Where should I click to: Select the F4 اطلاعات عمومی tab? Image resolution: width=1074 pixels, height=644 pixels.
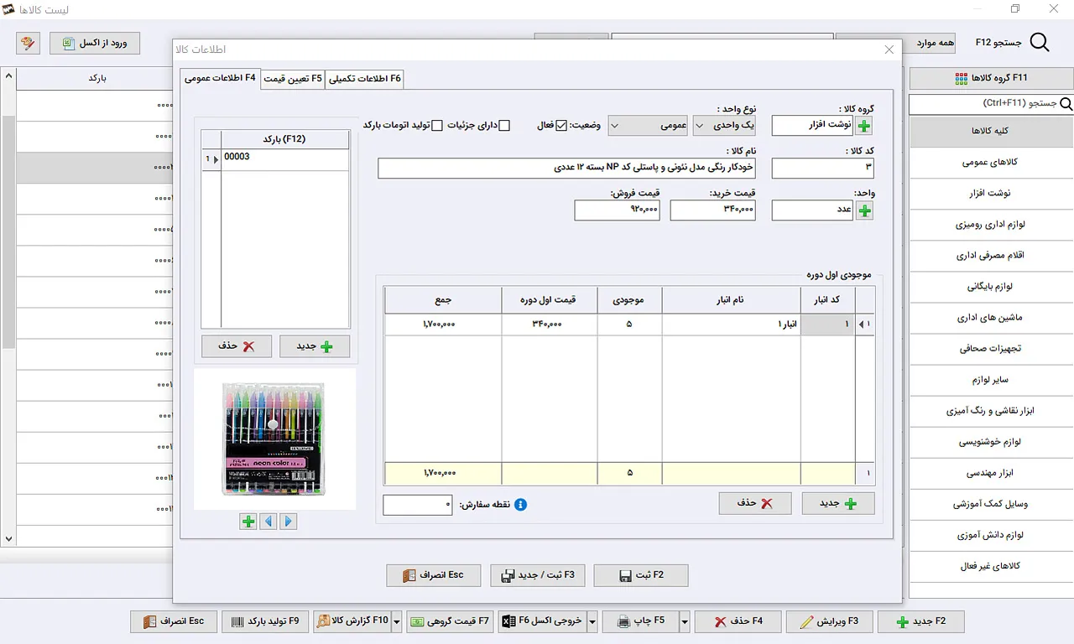click(x=221, y=78)
